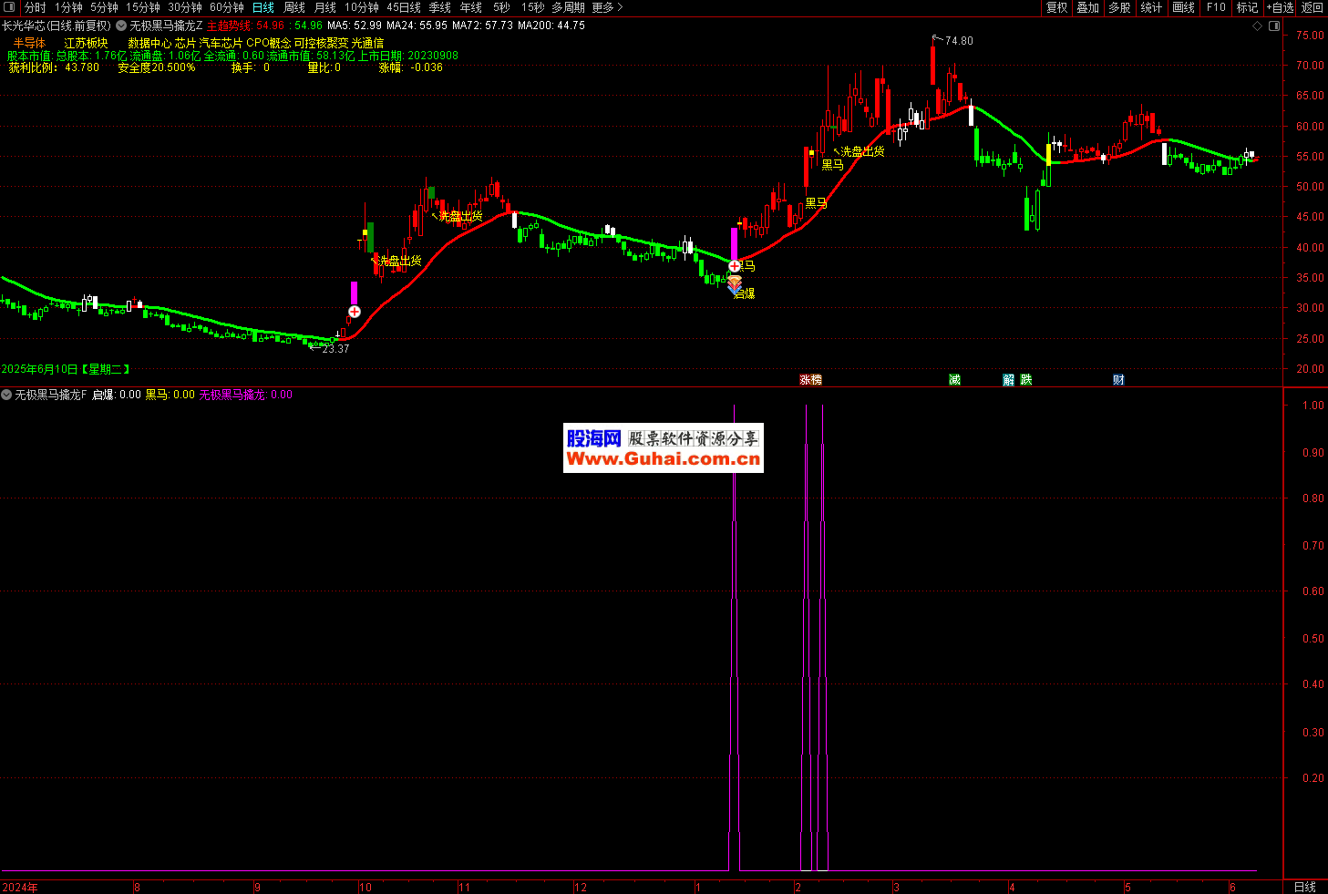Open sub-chart indicator dropdown 无极黑马擒龙F

(x=7, y=395)
